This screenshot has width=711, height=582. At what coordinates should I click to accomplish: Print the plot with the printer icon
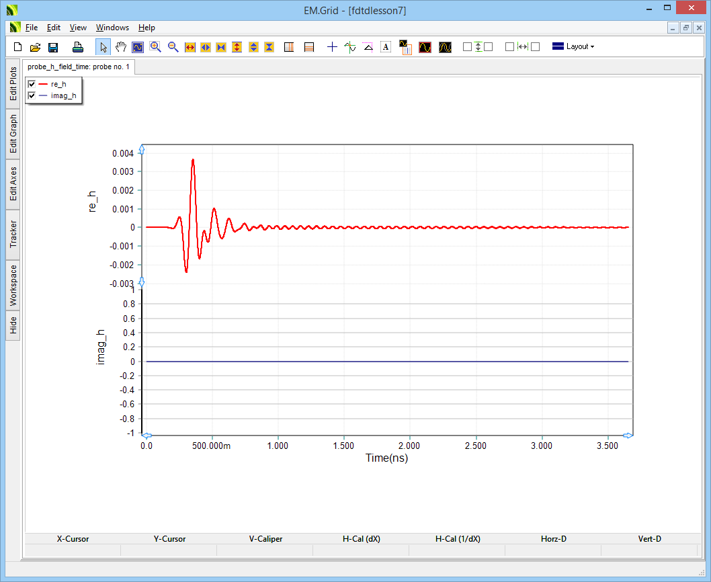point(78,47)
